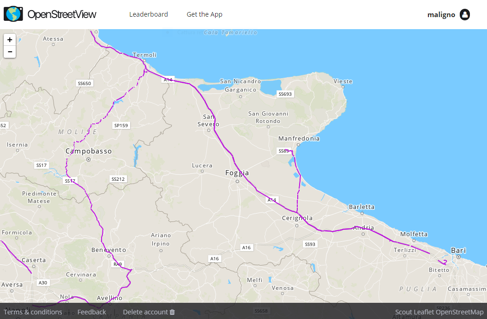Click the Aversa town label
Viewport: 487px width, 319px height.
point(12,284)
